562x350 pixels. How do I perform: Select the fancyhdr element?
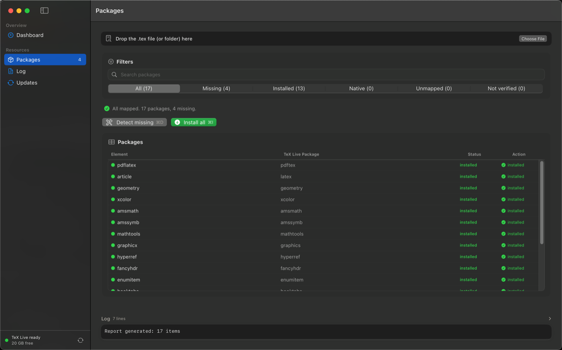point(127,269)
